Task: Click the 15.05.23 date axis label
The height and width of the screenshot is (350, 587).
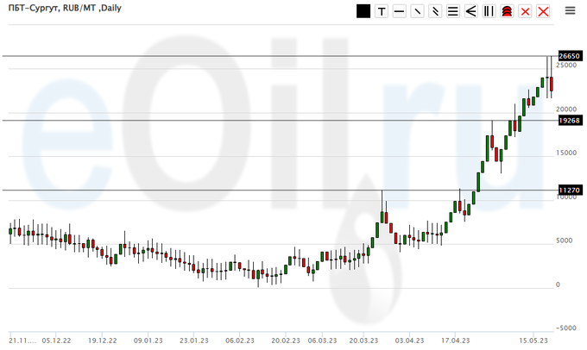Action: coord(533,340)
